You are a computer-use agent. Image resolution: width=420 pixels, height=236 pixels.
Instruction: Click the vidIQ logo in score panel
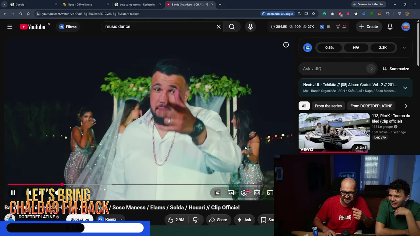tap(307, 48)
